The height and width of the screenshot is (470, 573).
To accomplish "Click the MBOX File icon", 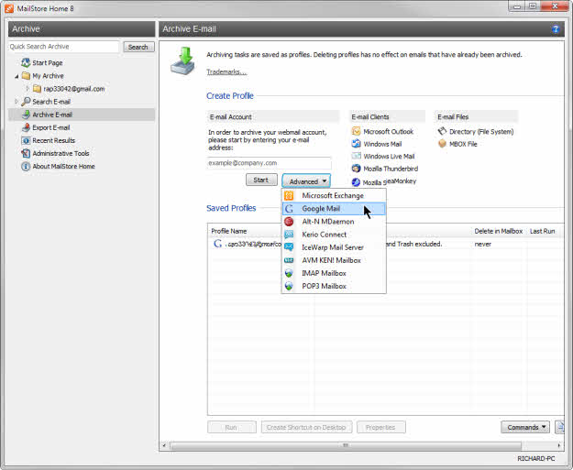I will (442, 144).
